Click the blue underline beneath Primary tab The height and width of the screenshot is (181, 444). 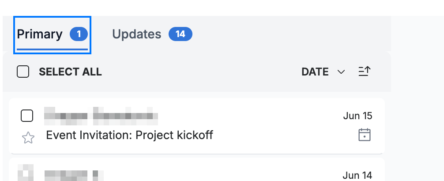coord(53,49)
